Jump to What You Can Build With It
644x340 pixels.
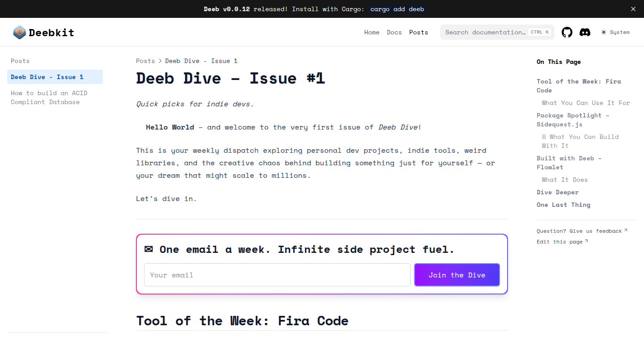580,141
